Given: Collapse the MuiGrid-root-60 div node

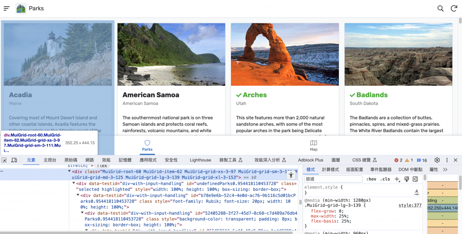Looking at the screenshot, I should click(x=69, y=171).
